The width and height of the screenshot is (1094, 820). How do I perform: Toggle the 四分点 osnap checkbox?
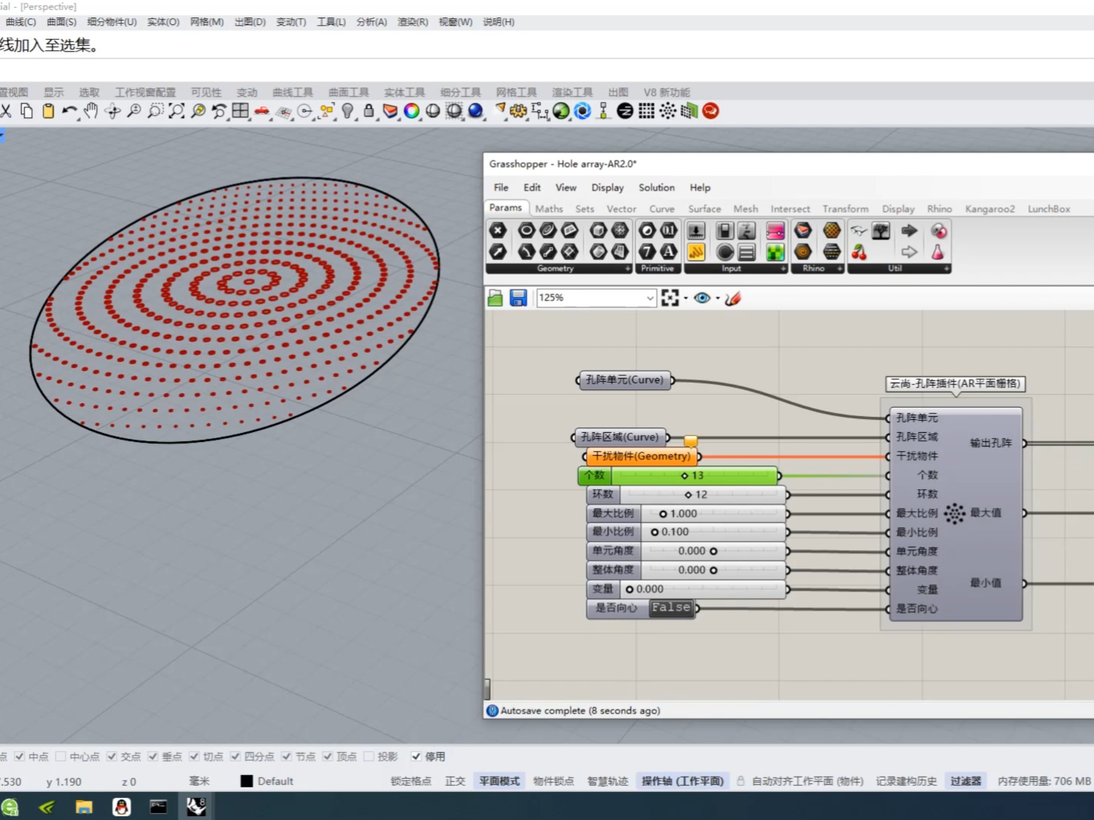tap(235, 756)
